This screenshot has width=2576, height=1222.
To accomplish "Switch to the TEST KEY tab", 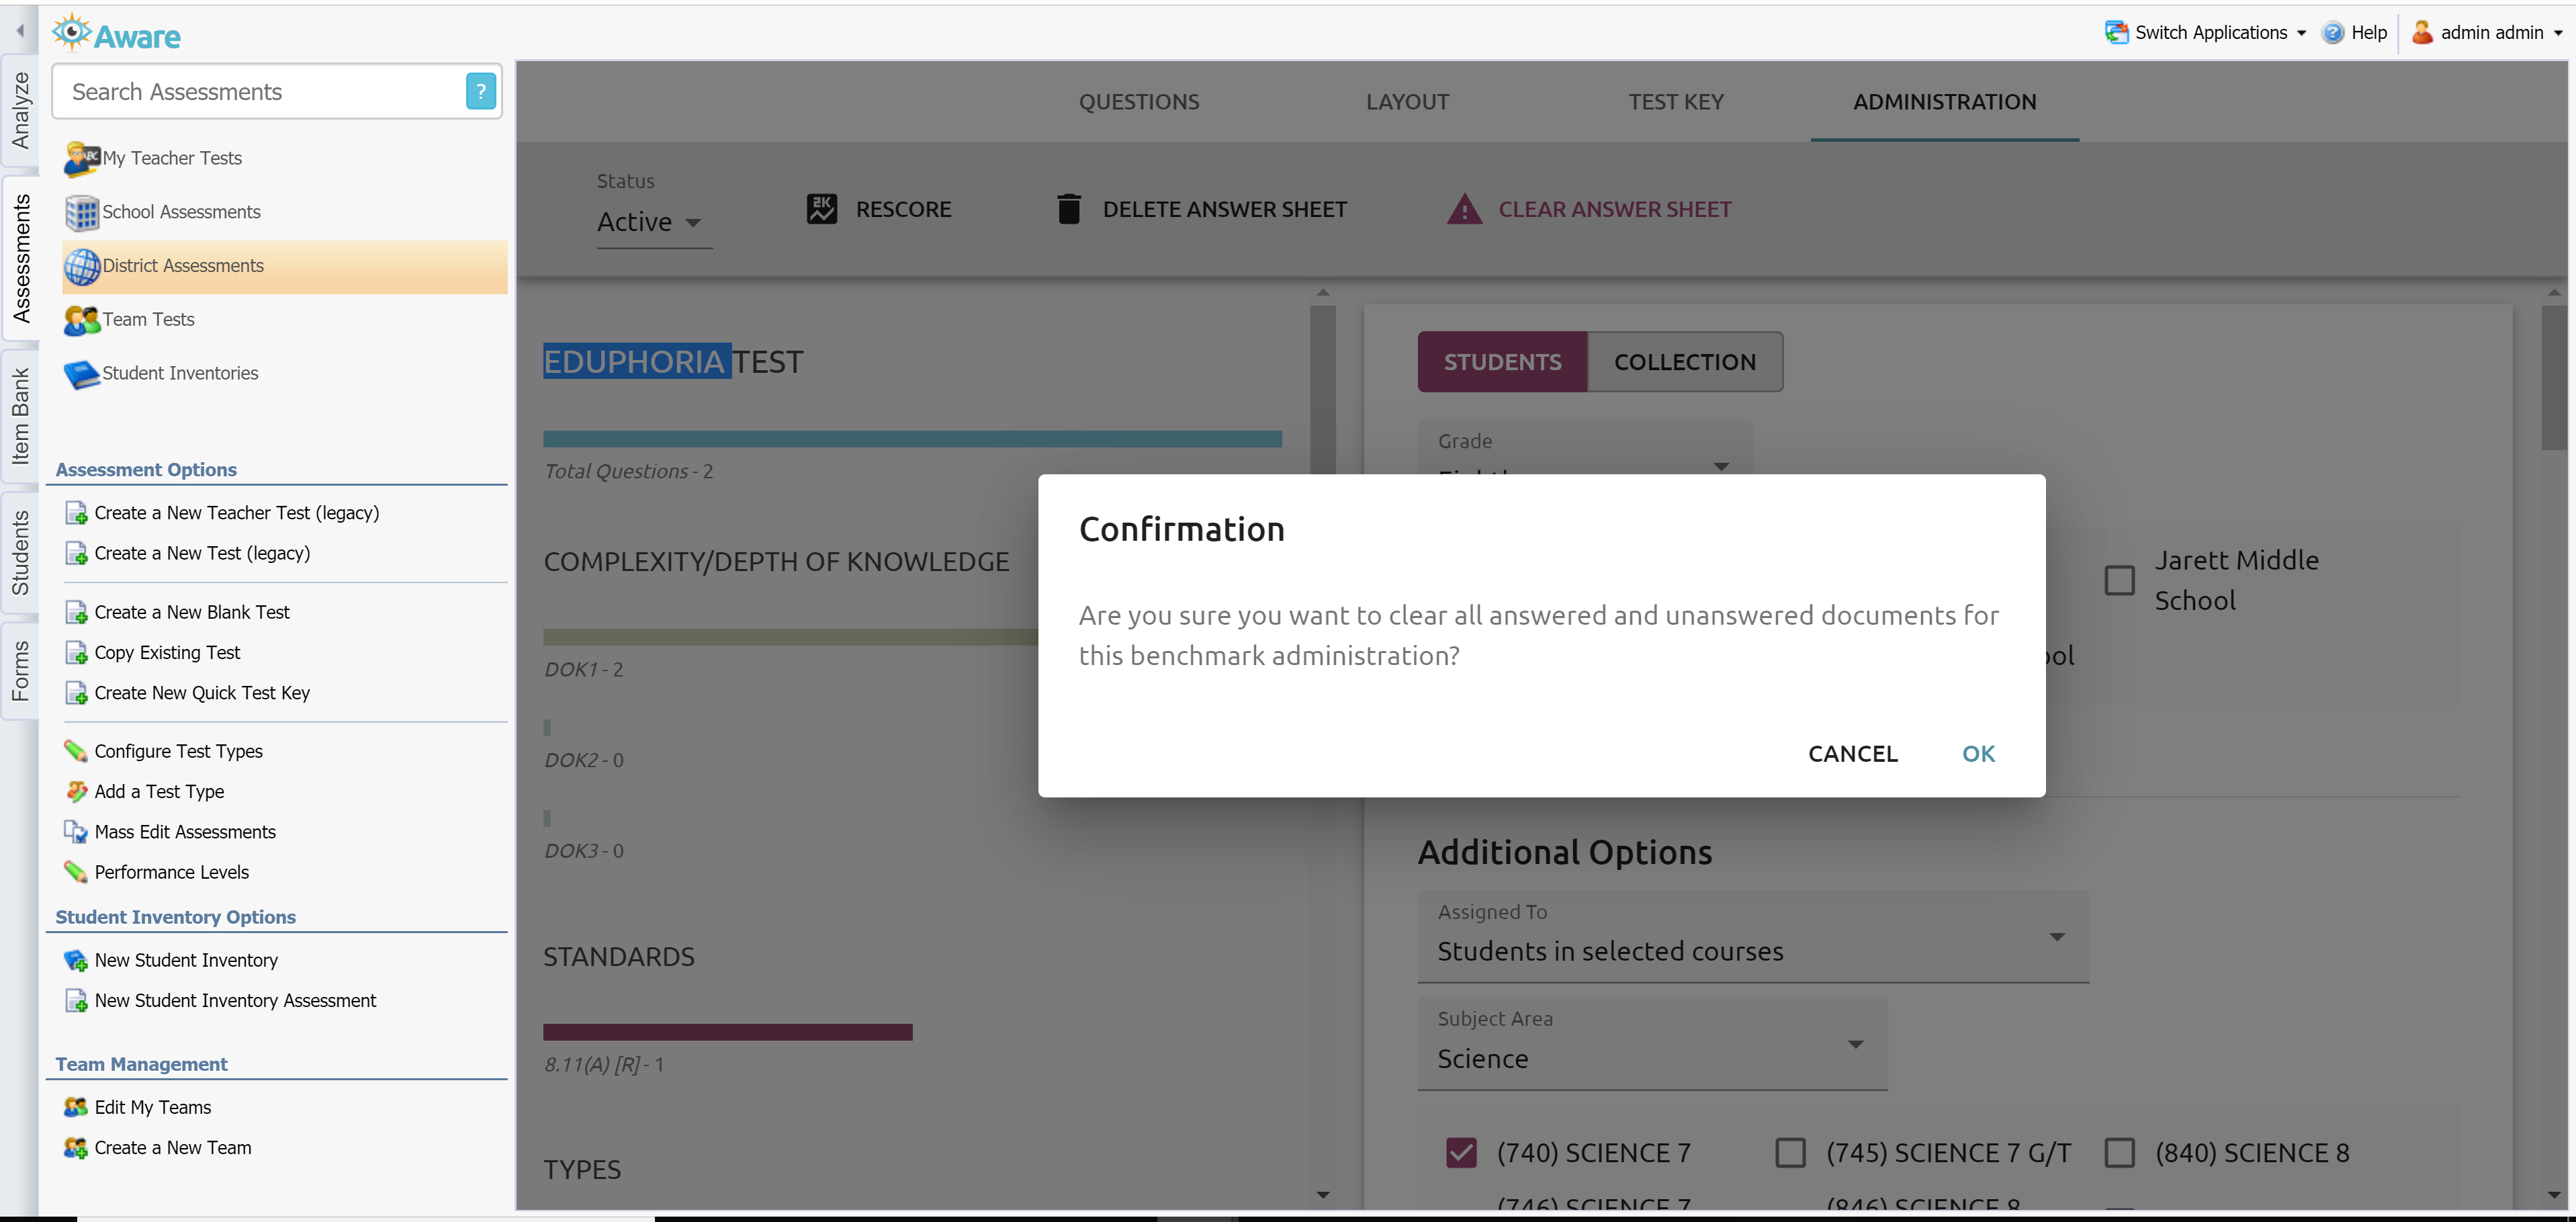I will pos(1675,101).
